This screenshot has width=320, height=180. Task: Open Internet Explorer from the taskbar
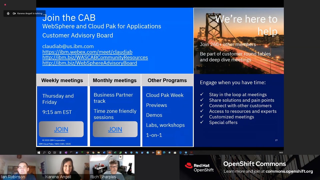(180, 152)
